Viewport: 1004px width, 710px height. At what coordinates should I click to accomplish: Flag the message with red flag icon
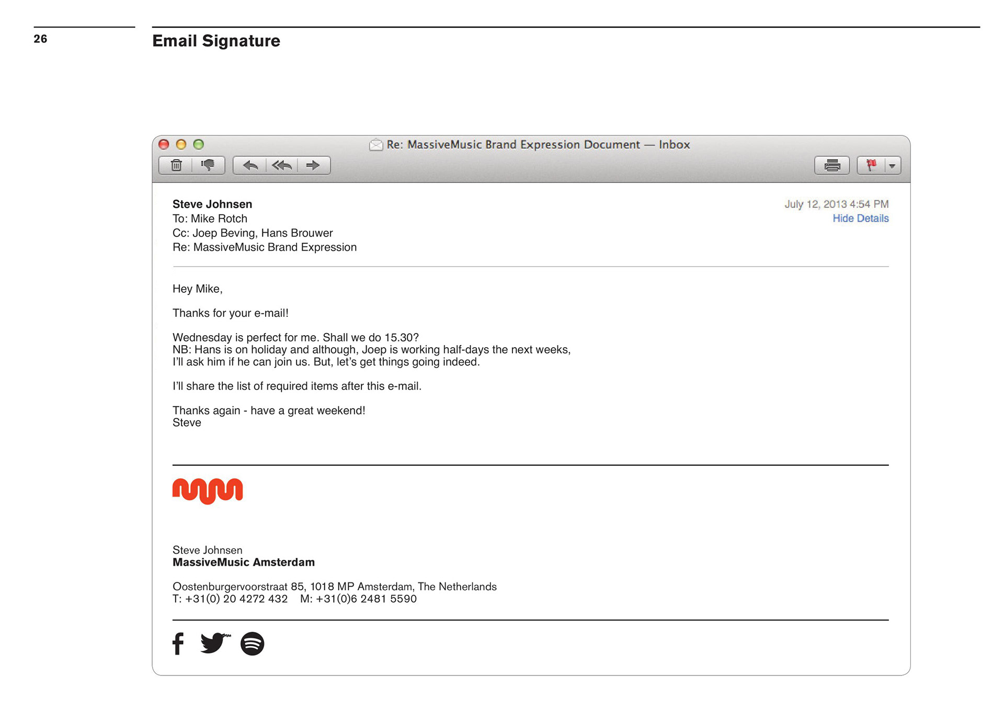(x=871, y=165)
